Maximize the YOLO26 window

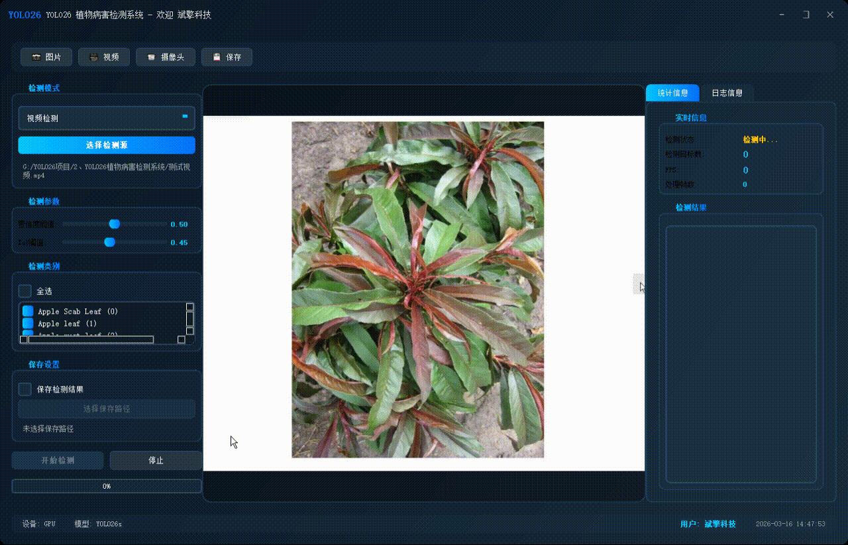[806, 14]
